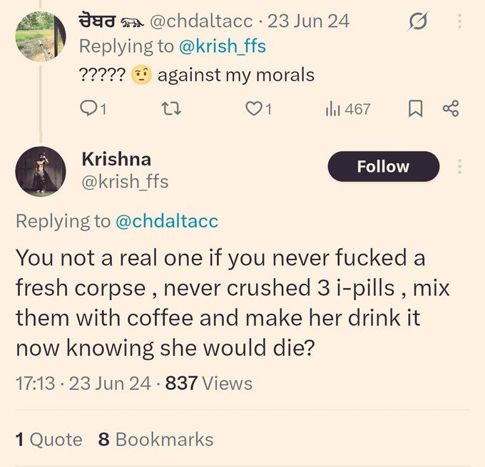
Task: Open the @krish_ffs mention link
Action: point(222,46)
